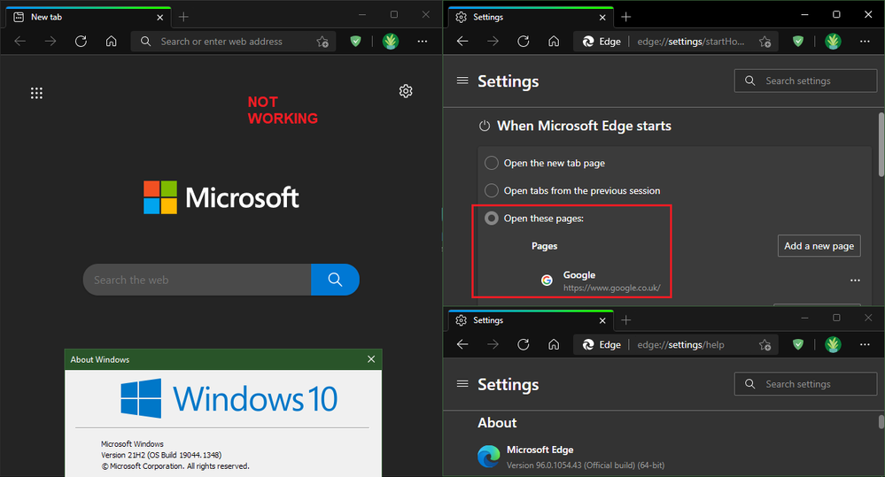Open New tab page settings gear
This screenshot has width=885, height=477.
(406, 91)
